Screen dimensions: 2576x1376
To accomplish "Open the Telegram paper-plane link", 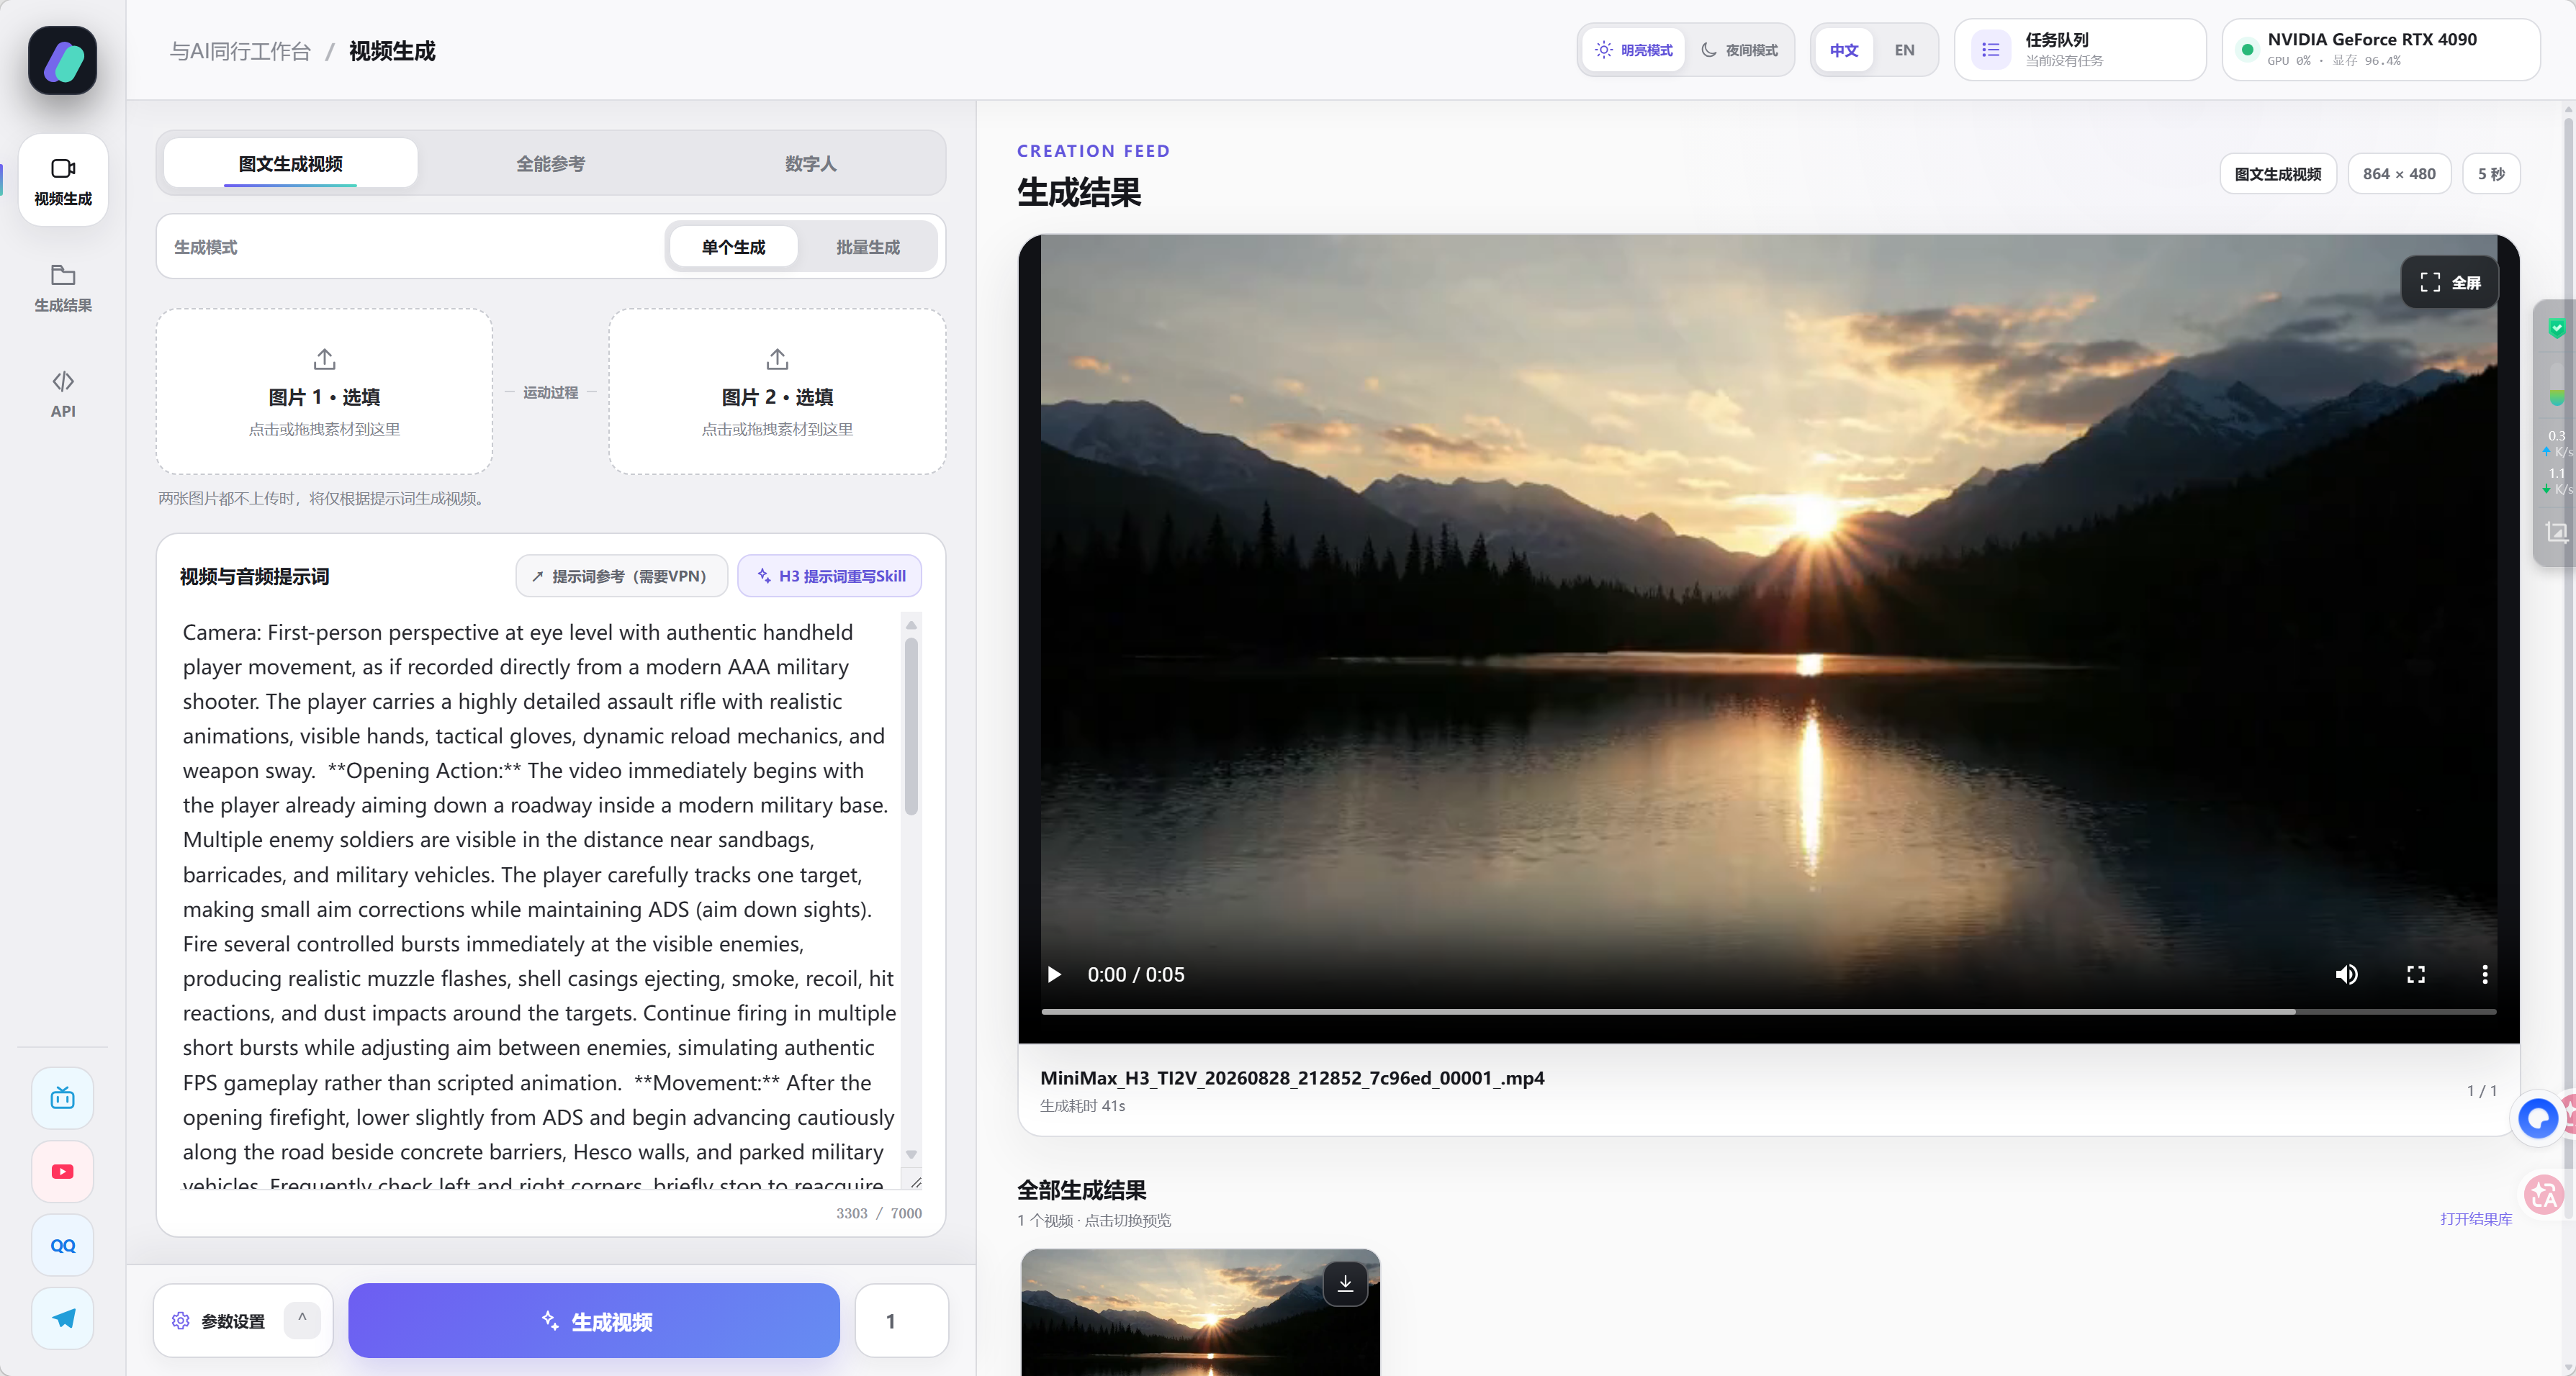I will click(x=63, y=1318).
